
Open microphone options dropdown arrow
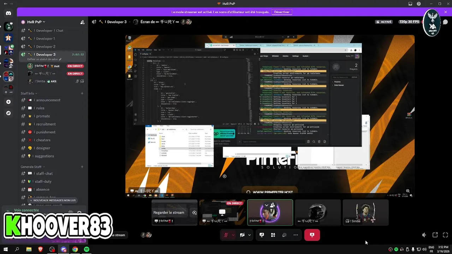[233, 235]
